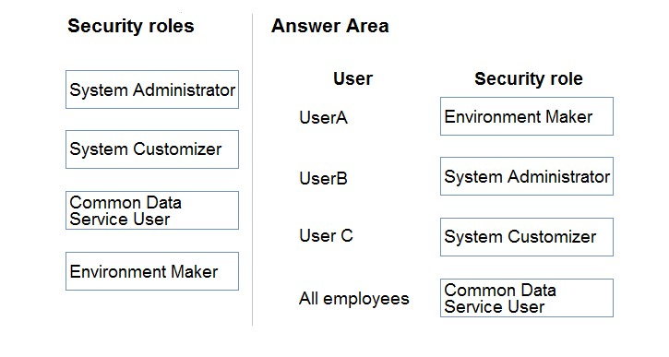669x357 pixels.
Task: Select System Customizer in Security roles list
Action: pyautogui.click(x=152, y=149)
